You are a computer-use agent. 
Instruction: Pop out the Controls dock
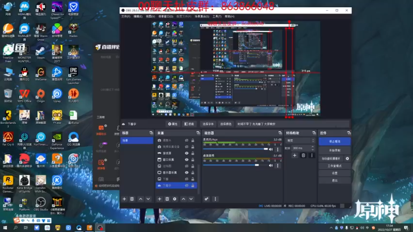(x=349, y=133)
